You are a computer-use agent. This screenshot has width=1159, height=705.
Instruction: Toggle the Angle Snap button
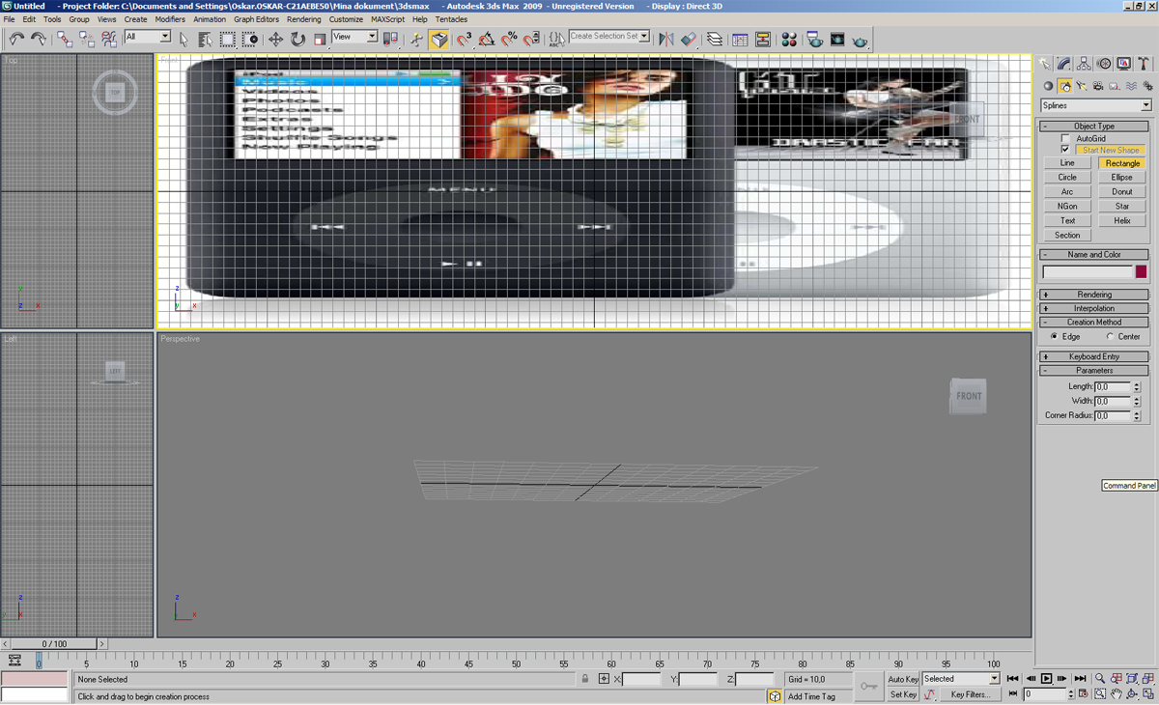coord(487,39)
